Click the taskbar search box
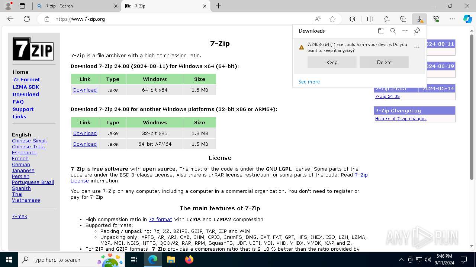The height and width of the screenshot is (267, 476). [71, 260]
